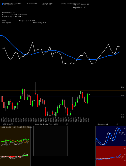Select the MACD: 89.62, 88.44, 1.18 line

click(13, 17)
